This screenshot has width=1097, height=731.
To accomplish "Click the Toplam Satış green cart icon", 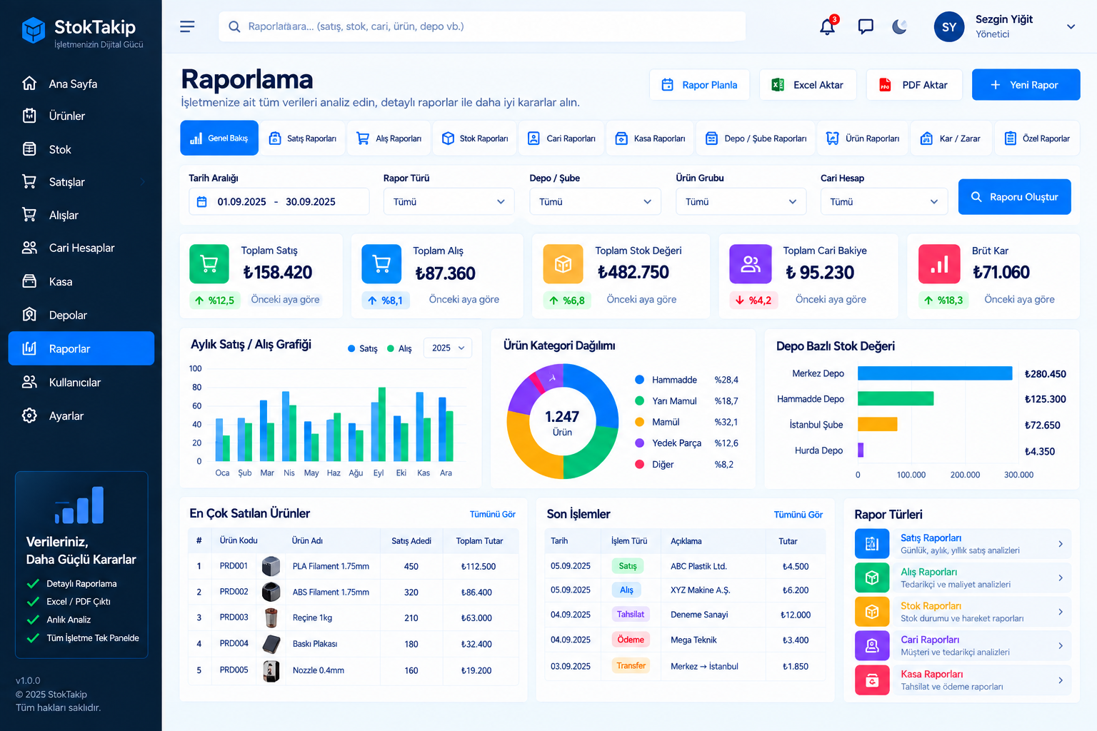I will point(209,264).
